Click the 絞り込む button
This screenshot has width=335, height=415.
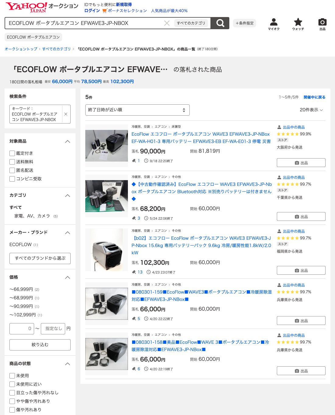(40, 345)
